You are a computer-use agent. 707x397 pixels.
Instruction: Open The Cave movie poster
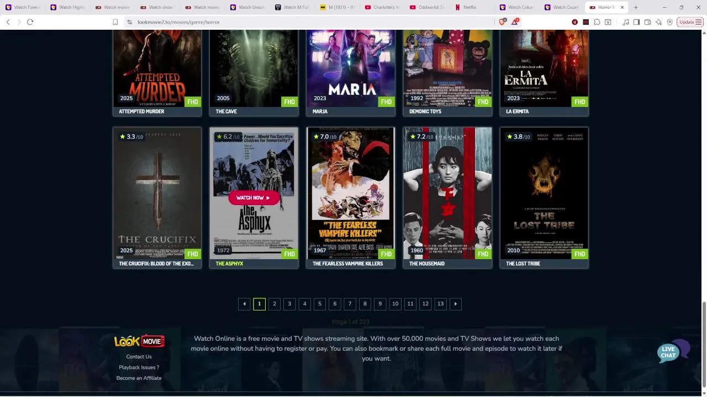(254, 68)
